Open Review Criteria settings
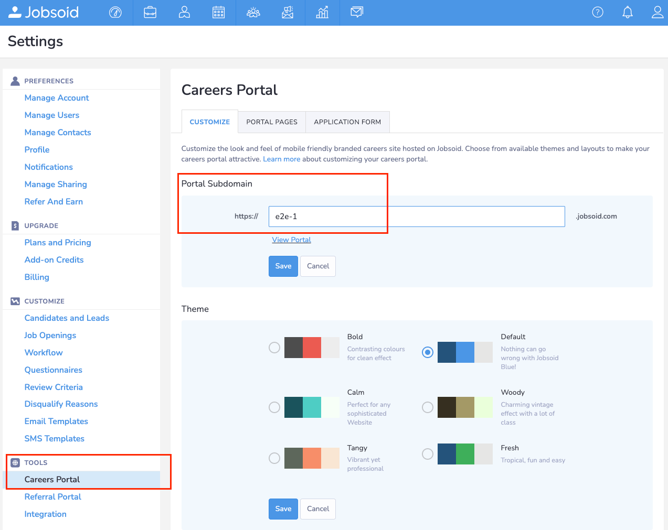668x530 pixels. tap(54, 387)
